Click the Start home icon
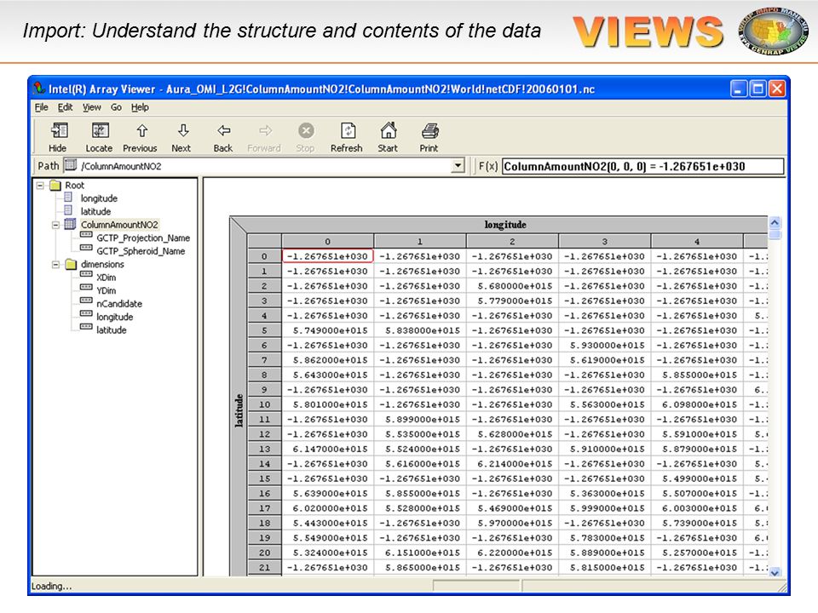818x613 pixels. [x=389, y=130]
